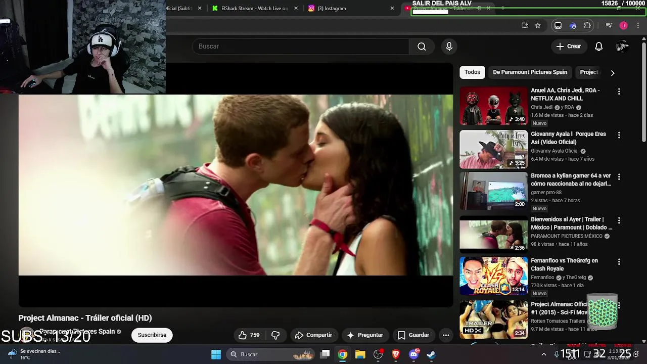Open Discord from the taskbar
This screenshot has width=647, height=364.
click(414, 354)
